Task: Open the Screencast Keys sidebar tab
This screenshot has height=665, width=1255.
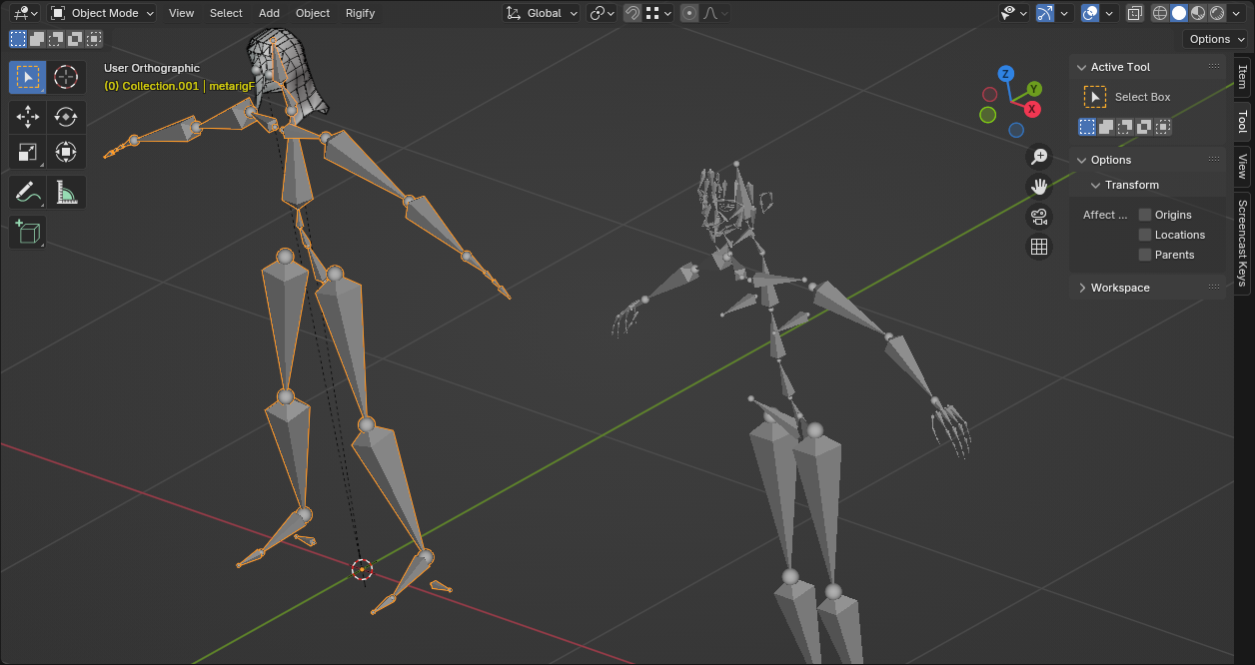Action: (1242, 242)
